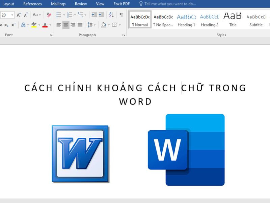This screenshot has height=203, width=270.
Task: Toggle Show/Hide paragraph marks
Action: pyautogui.click(x=121, y=15)
